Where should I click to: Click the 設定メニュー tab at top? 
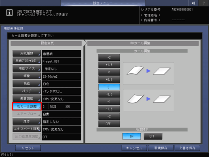[x=103, y=3]
